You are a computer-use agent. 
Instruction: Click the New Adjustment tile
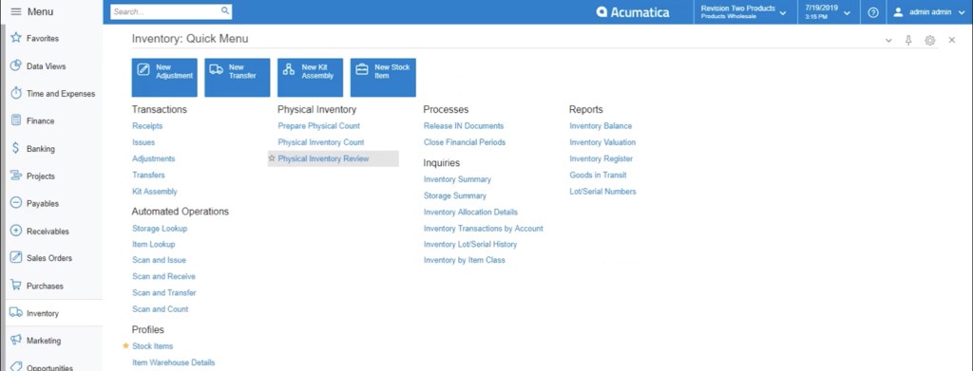tap(164, 78)
